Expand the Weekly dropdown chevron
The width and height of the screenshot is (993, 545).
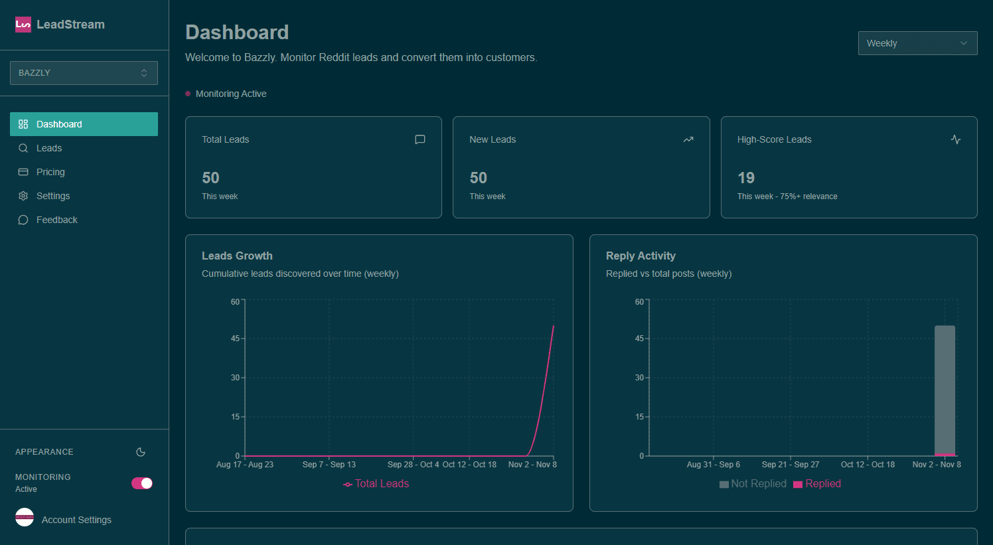964,42
